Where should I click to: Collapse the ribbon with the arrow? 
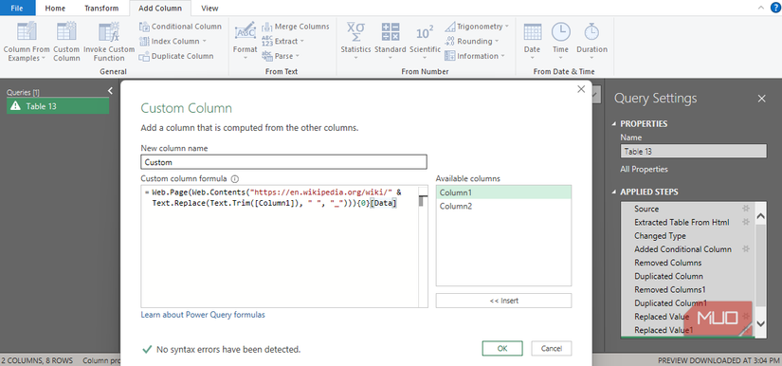(760, 8)
